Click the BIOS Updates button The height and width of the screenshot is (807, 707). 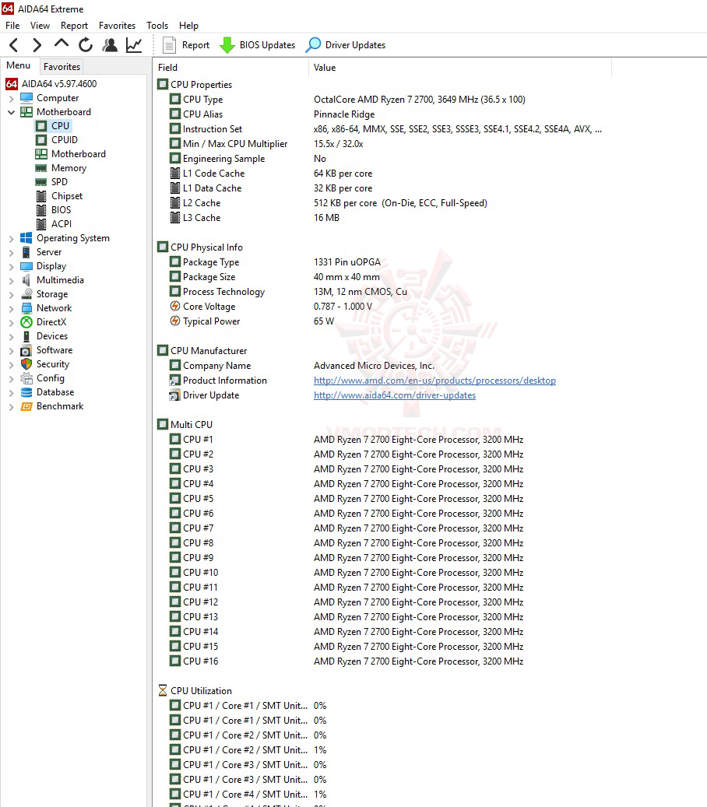(x=257, y=45)
